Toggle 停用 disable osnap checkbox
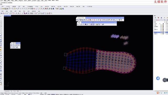 pos(44,93)
